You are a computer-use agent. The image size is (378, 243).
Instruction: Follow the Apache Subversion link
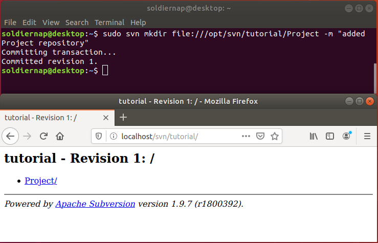pyautogui.click(x=95, y=204)
